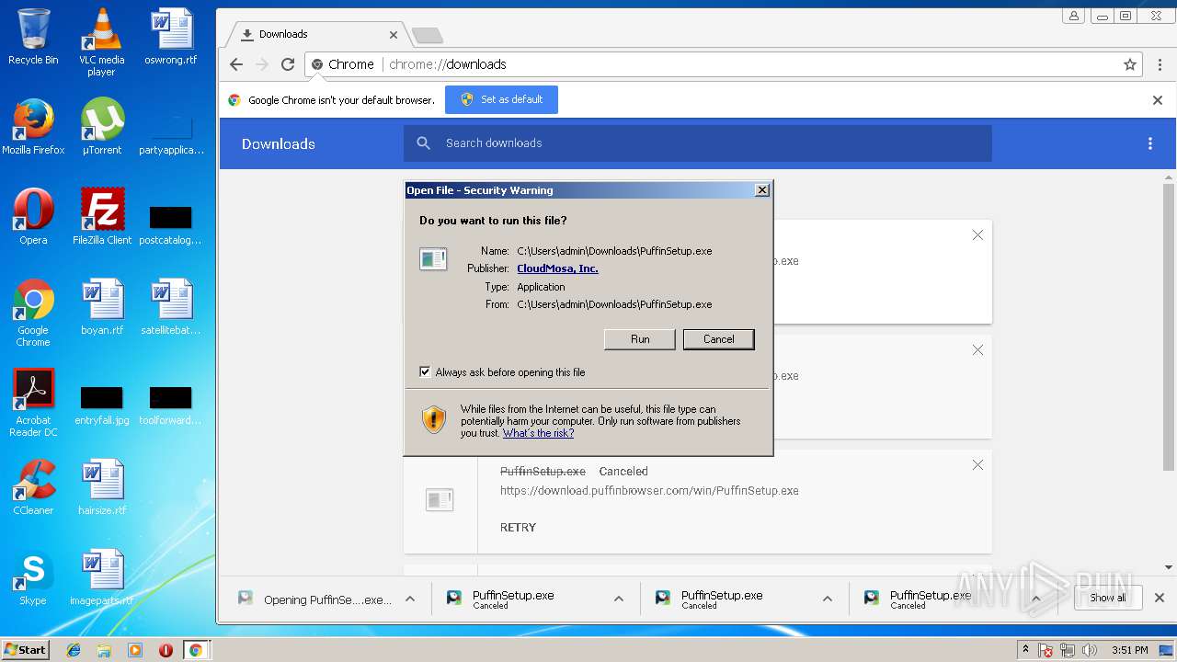Click RETRY on the canceled download
The height and width of the screenshot is (662, 1177).
518,528
